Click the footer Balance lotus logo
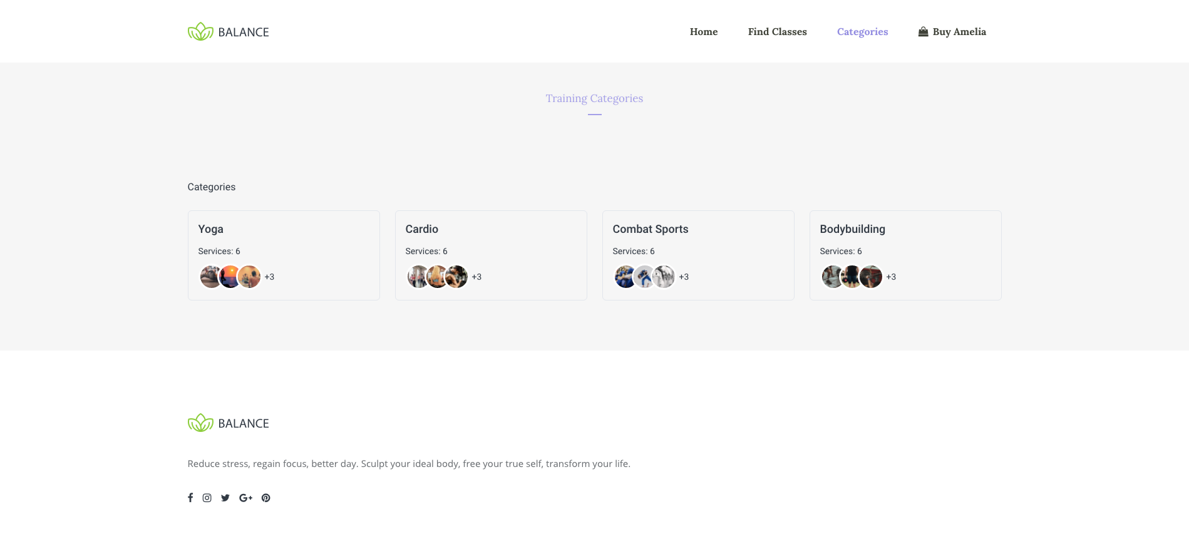Image resolution: width=1189 pixels, height=544 pixels. pos(200,423)
